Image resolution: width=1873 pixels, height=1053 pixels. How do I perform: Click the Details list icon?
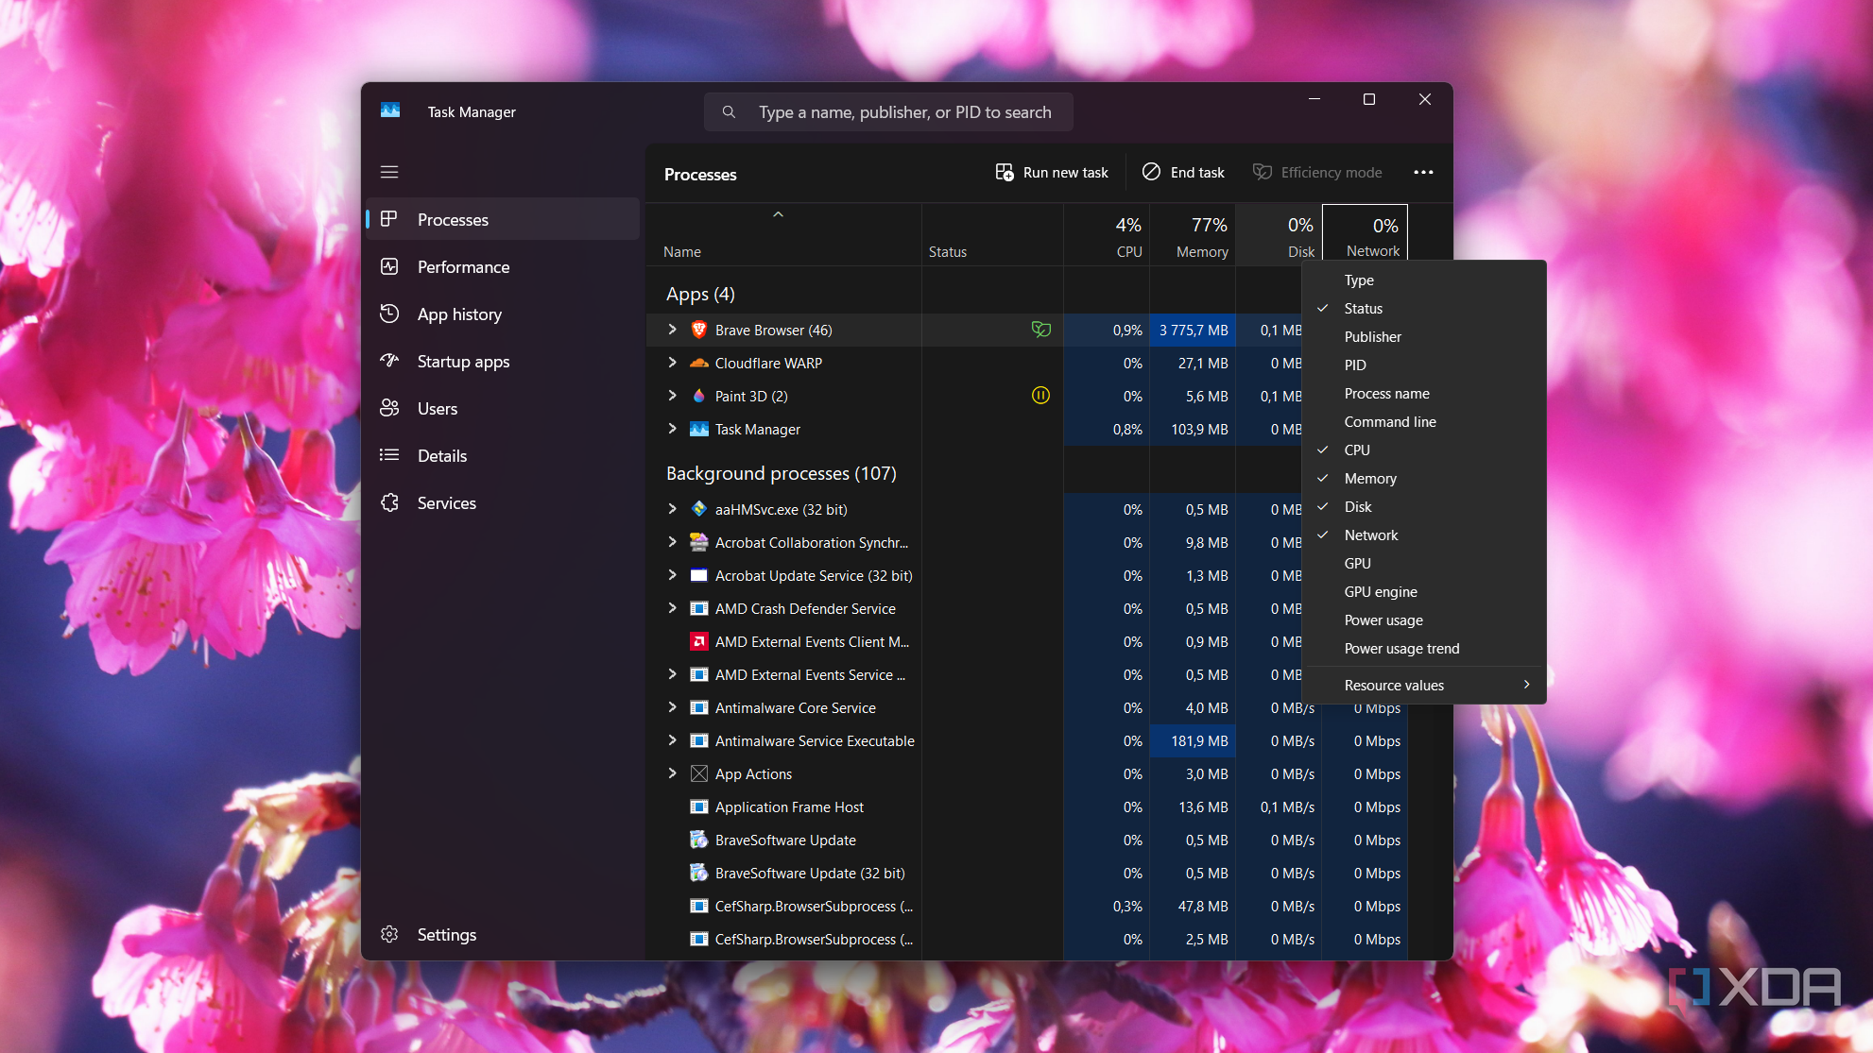388,455
